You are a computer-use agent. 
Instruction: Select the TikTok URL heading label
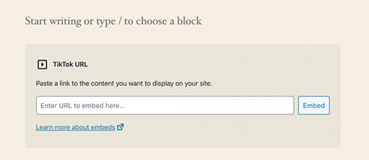tap(70, 65)
